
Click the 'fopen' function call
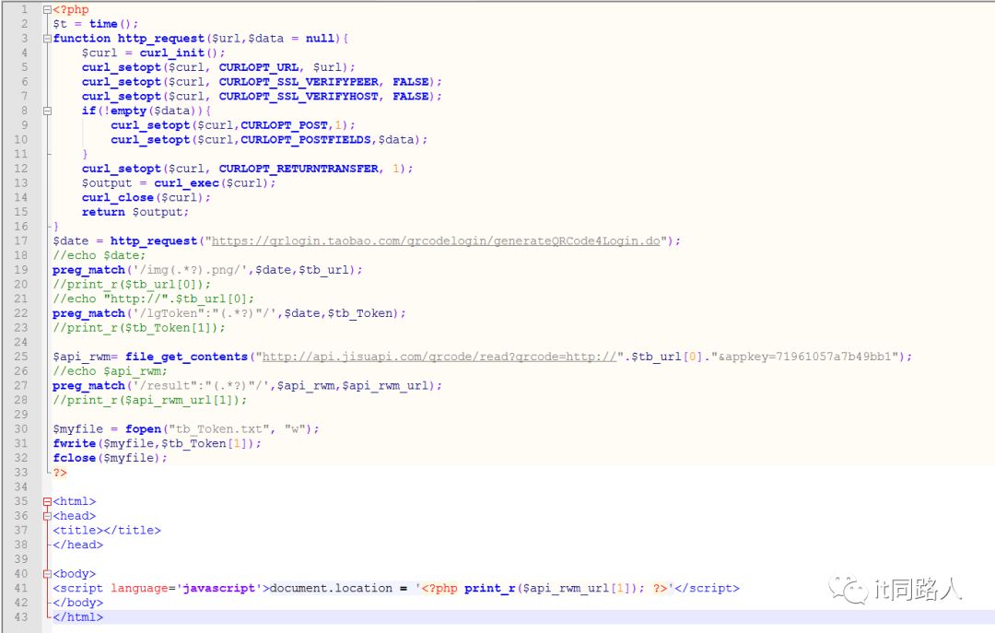point(143,429)
